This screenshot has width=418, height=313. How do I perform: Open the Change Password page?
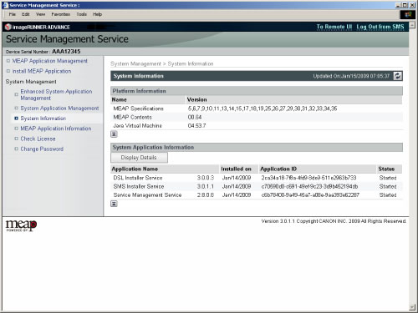(42, 149)
